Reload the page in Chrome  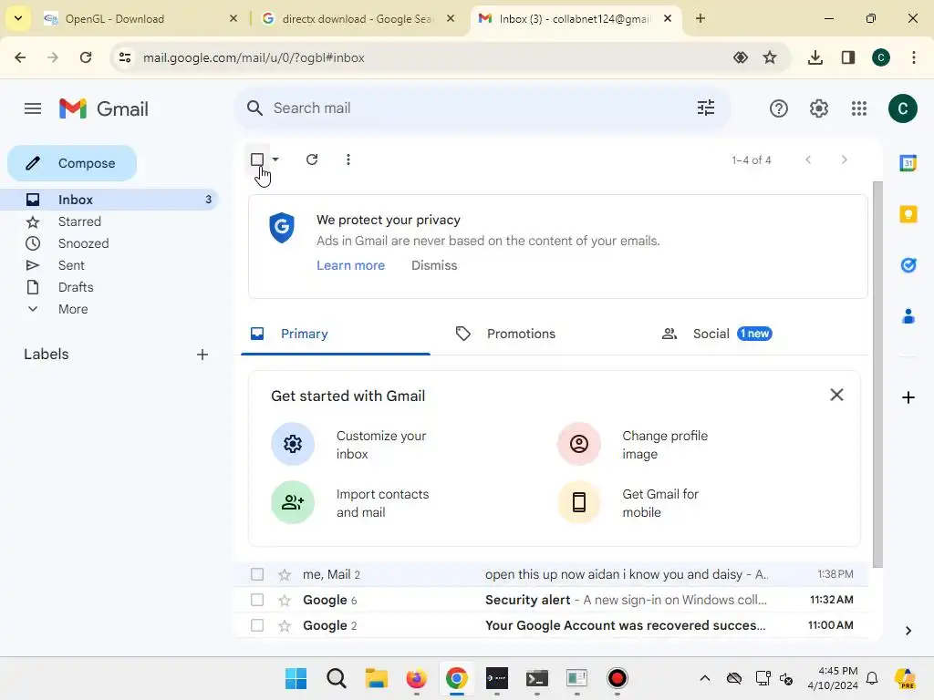[86, 57]
